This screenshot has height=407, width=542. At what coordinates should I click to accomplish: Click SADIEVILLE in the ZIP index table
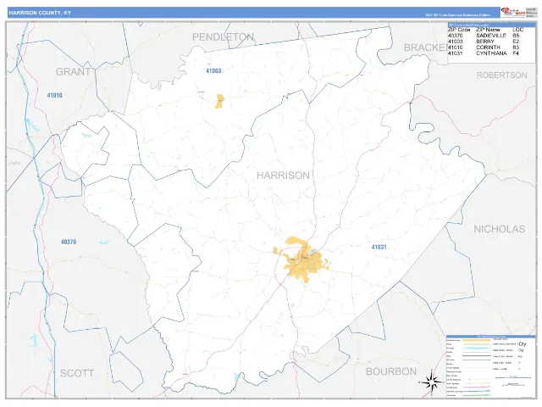491,36
